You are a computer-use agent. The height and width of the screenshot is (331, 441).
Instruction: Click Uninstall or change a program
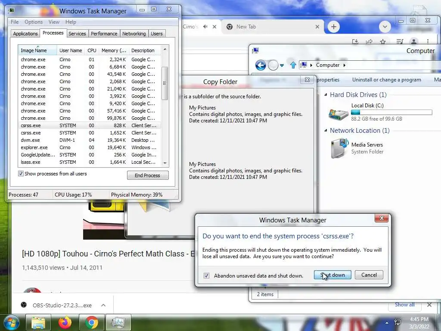coord(386,80)
